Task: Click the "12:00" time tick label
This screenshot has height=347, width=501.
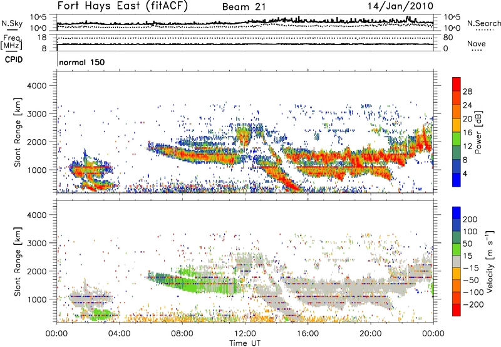Action: tap(245, 334)
